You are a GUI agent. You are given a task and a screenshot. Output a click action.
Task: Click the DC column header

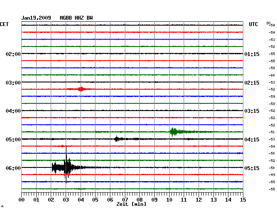268,23
